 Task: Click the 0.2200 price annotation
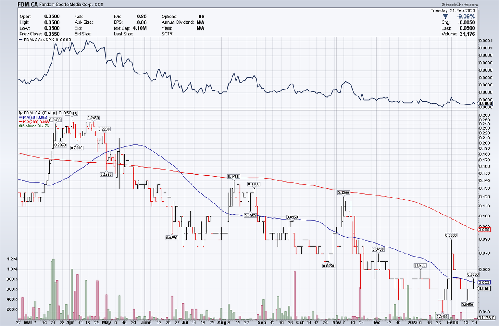click(104, 129)
